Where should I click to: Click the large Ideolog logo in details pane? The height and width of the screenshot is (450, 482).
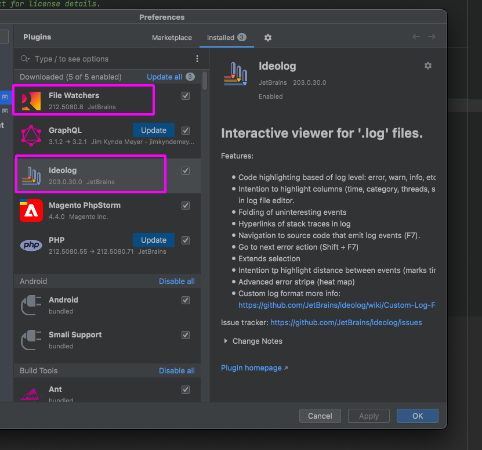coord(235,74)
